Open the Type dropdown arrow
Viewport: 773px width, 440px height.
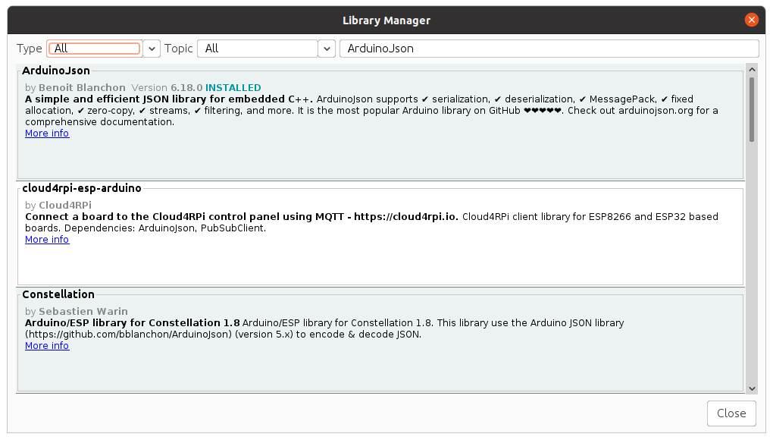pos(152,49)
